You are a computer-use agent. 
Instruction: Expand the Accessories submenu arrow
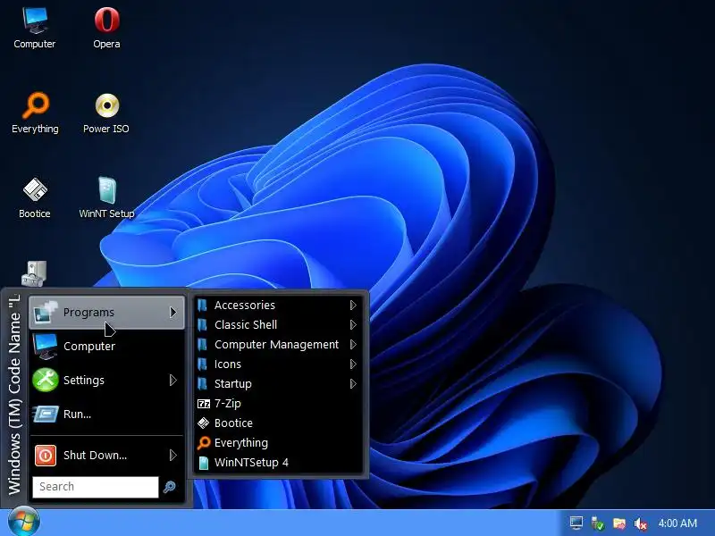(x=353, y=305)
